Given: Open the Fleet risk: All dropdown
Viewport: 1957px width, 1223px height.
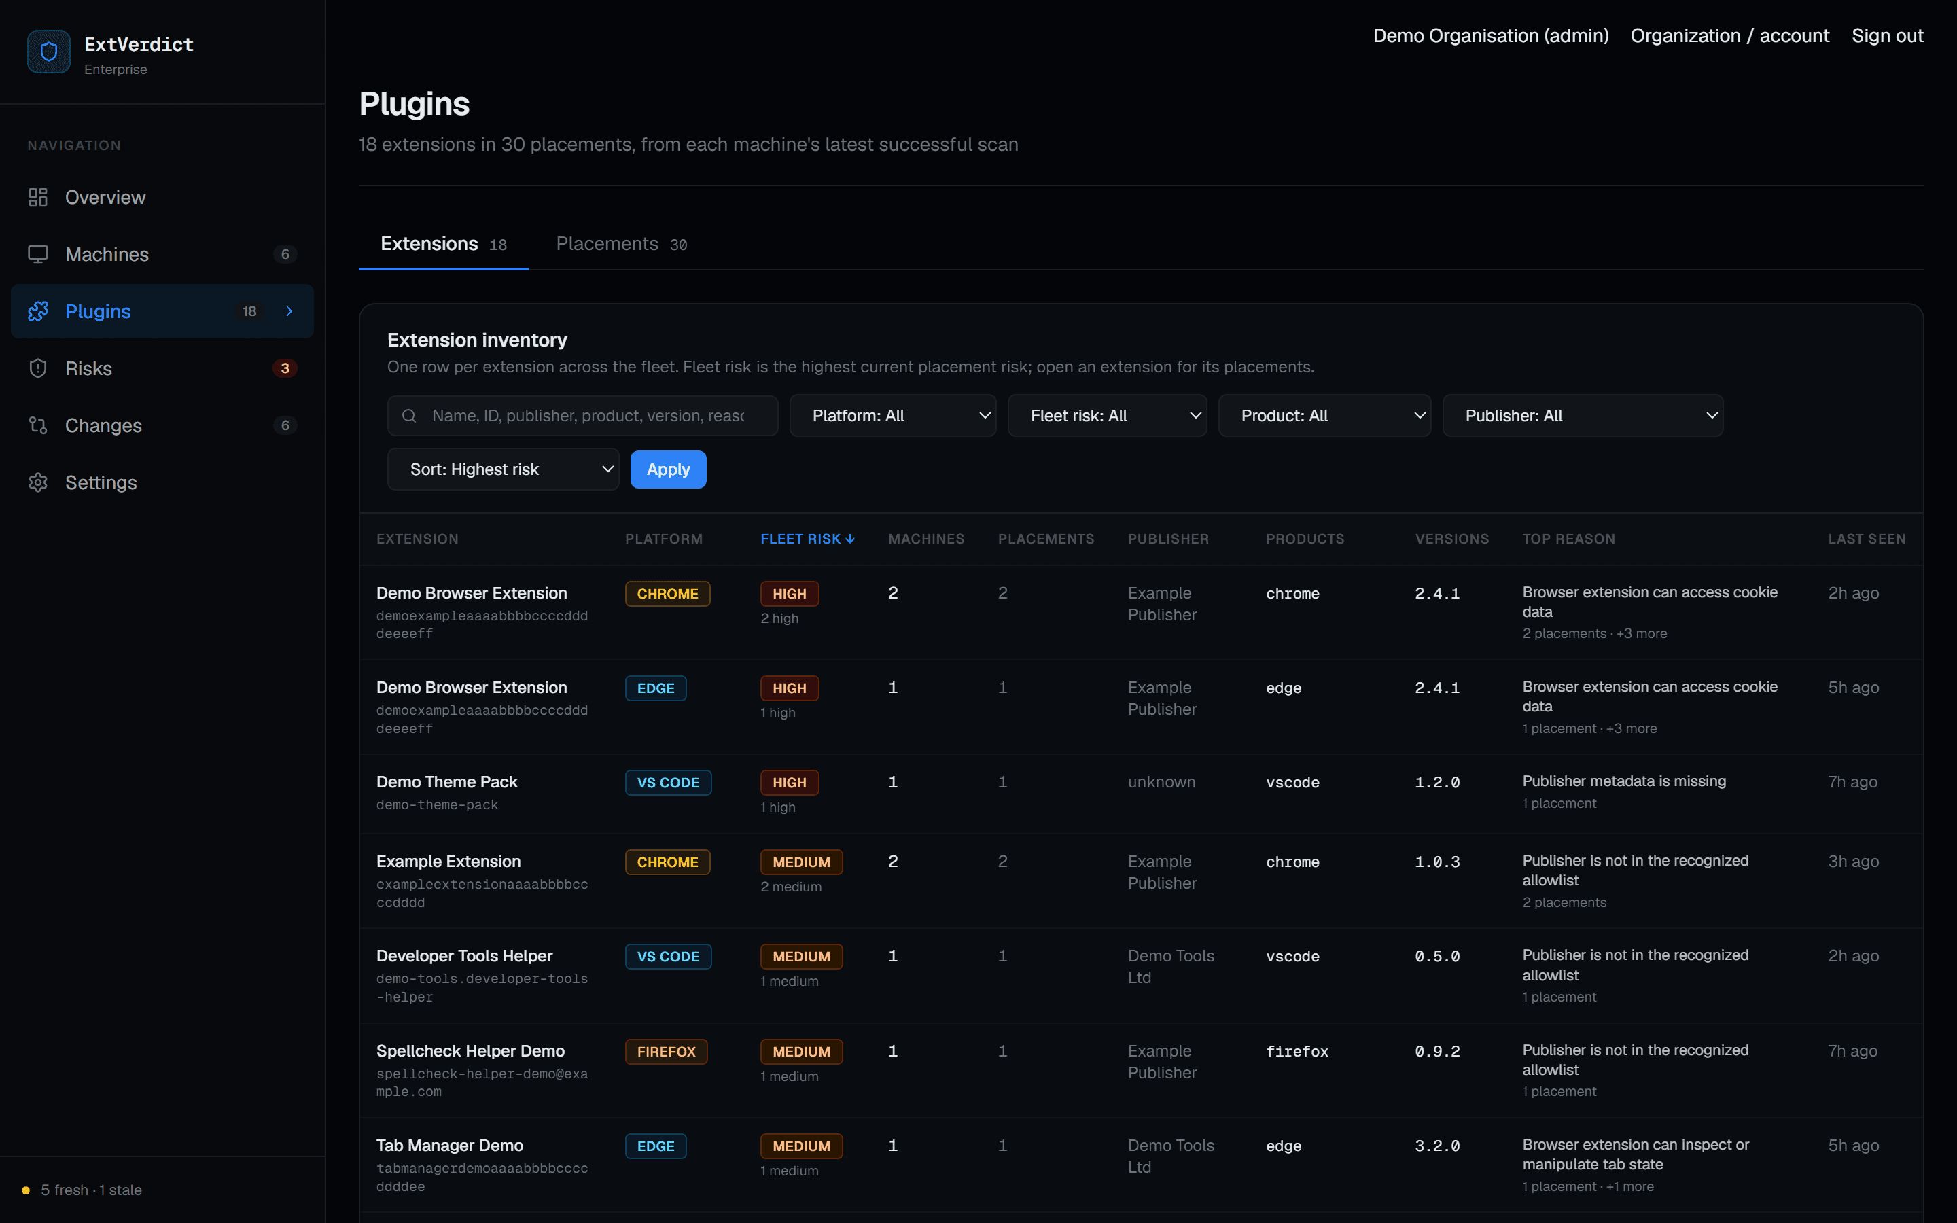Looking at the screenshot, I should tap(1107, 416).
